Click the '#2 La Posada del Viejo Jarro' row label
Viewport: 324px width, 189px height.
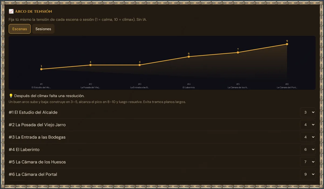coord(37,125)
